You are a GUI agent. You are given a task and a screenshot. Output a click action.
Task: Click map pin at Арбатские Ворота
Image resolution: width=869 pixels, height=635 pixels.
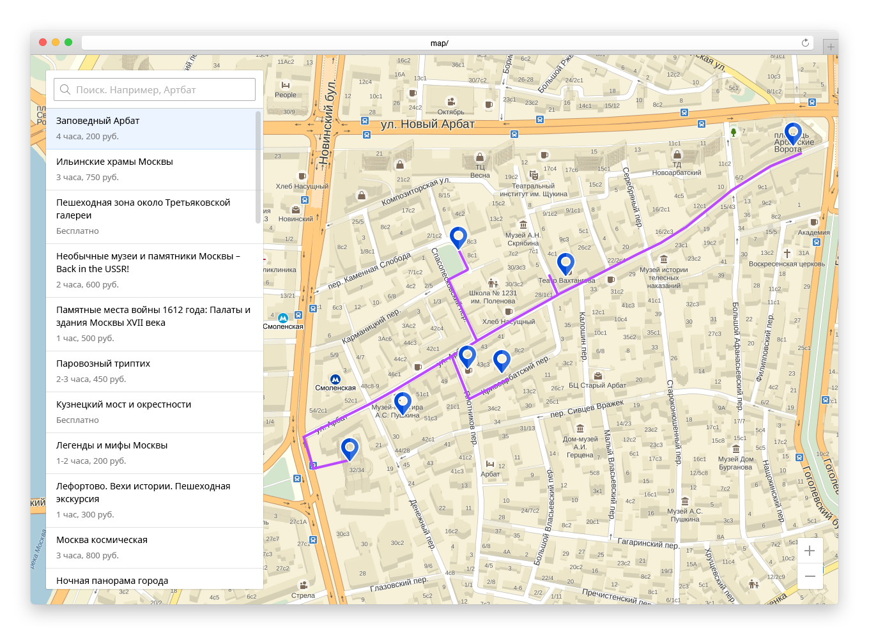[793, 134]
